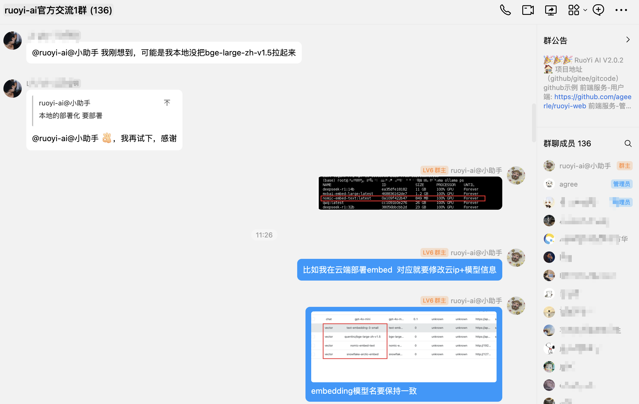Open the github.com/ageerle/ruoyi-web link

[593, 97]
